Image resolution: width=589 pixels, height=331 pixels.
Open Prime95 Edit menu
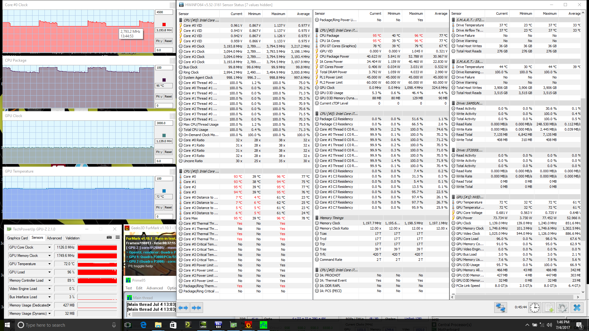click(x=139, y=288)
